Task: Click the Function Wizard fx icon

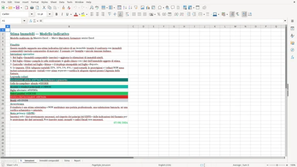Action: [x=31, y=21]
